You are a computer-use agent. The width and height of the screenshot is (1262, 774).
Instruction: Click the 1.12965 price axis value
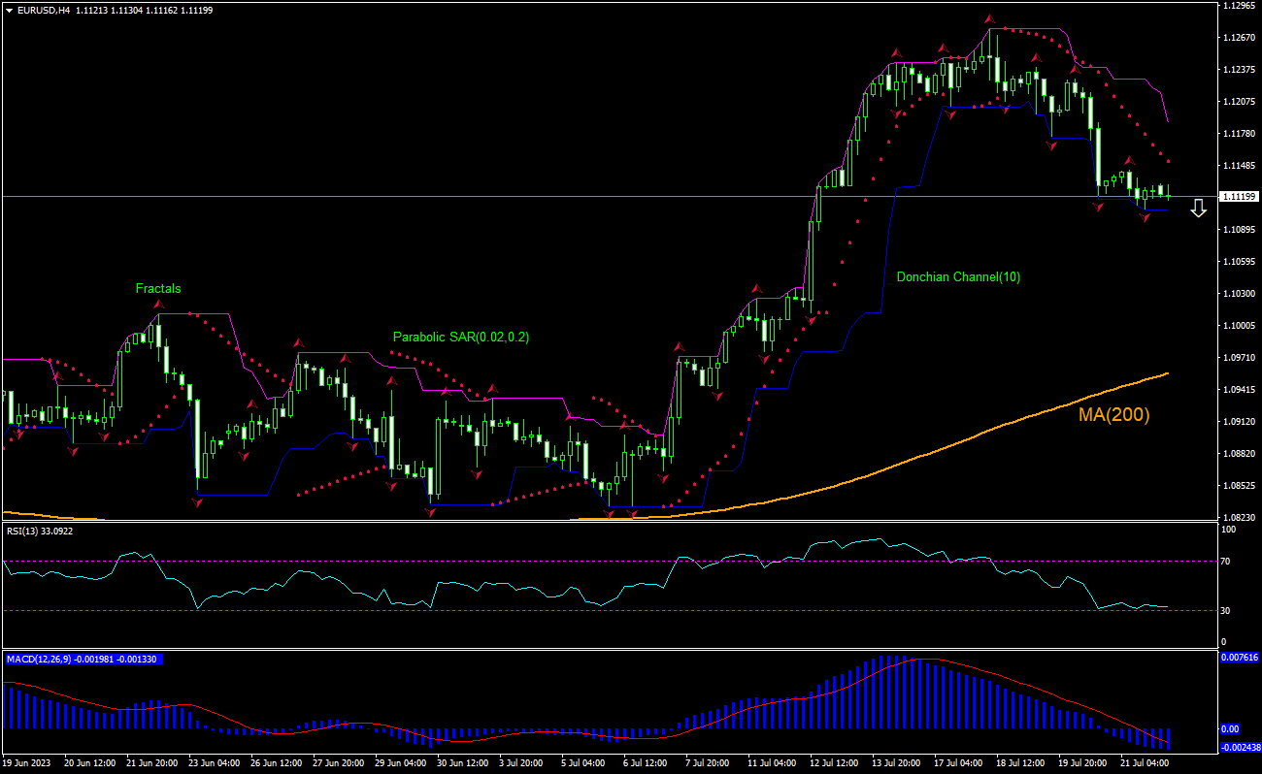click(x=1239, y=6)
